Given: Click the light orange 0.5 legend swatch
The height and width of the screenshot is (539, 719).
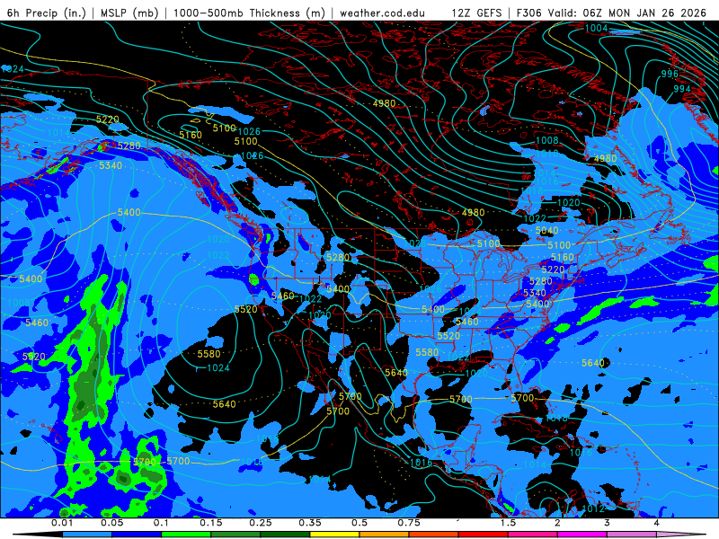Looking at the screenshot, I should click(385, 535).
